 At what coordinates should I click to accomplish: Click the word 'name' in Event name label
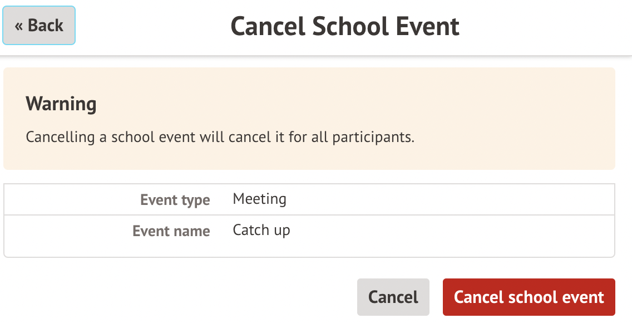point(192,231)
